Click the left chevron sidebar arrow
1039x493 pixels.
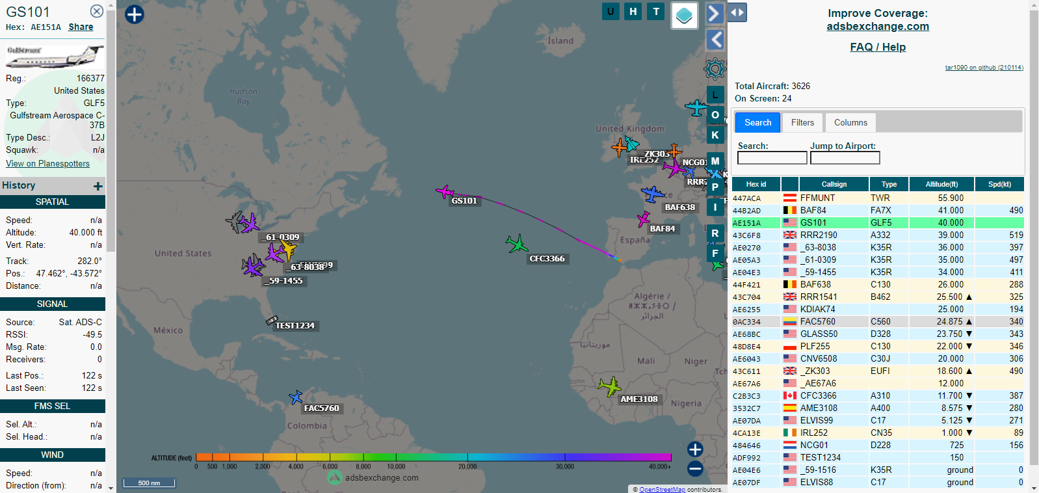715,40
